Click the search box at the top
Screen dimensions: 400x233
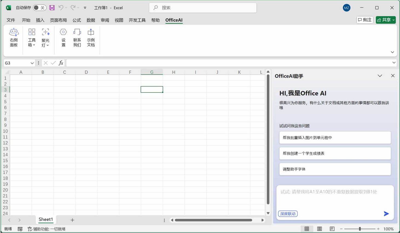(202, 8)
